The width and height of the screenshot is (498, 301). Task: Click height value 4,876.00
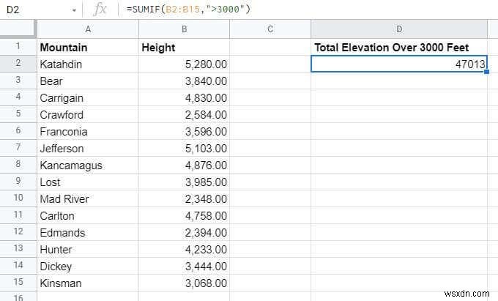click(185, 165)
